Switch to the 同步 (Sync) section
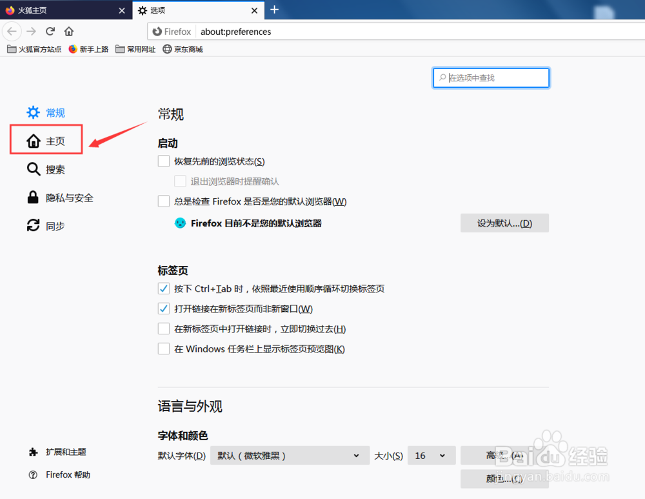This screenshot has height=499, width=645. coord(54,226)
